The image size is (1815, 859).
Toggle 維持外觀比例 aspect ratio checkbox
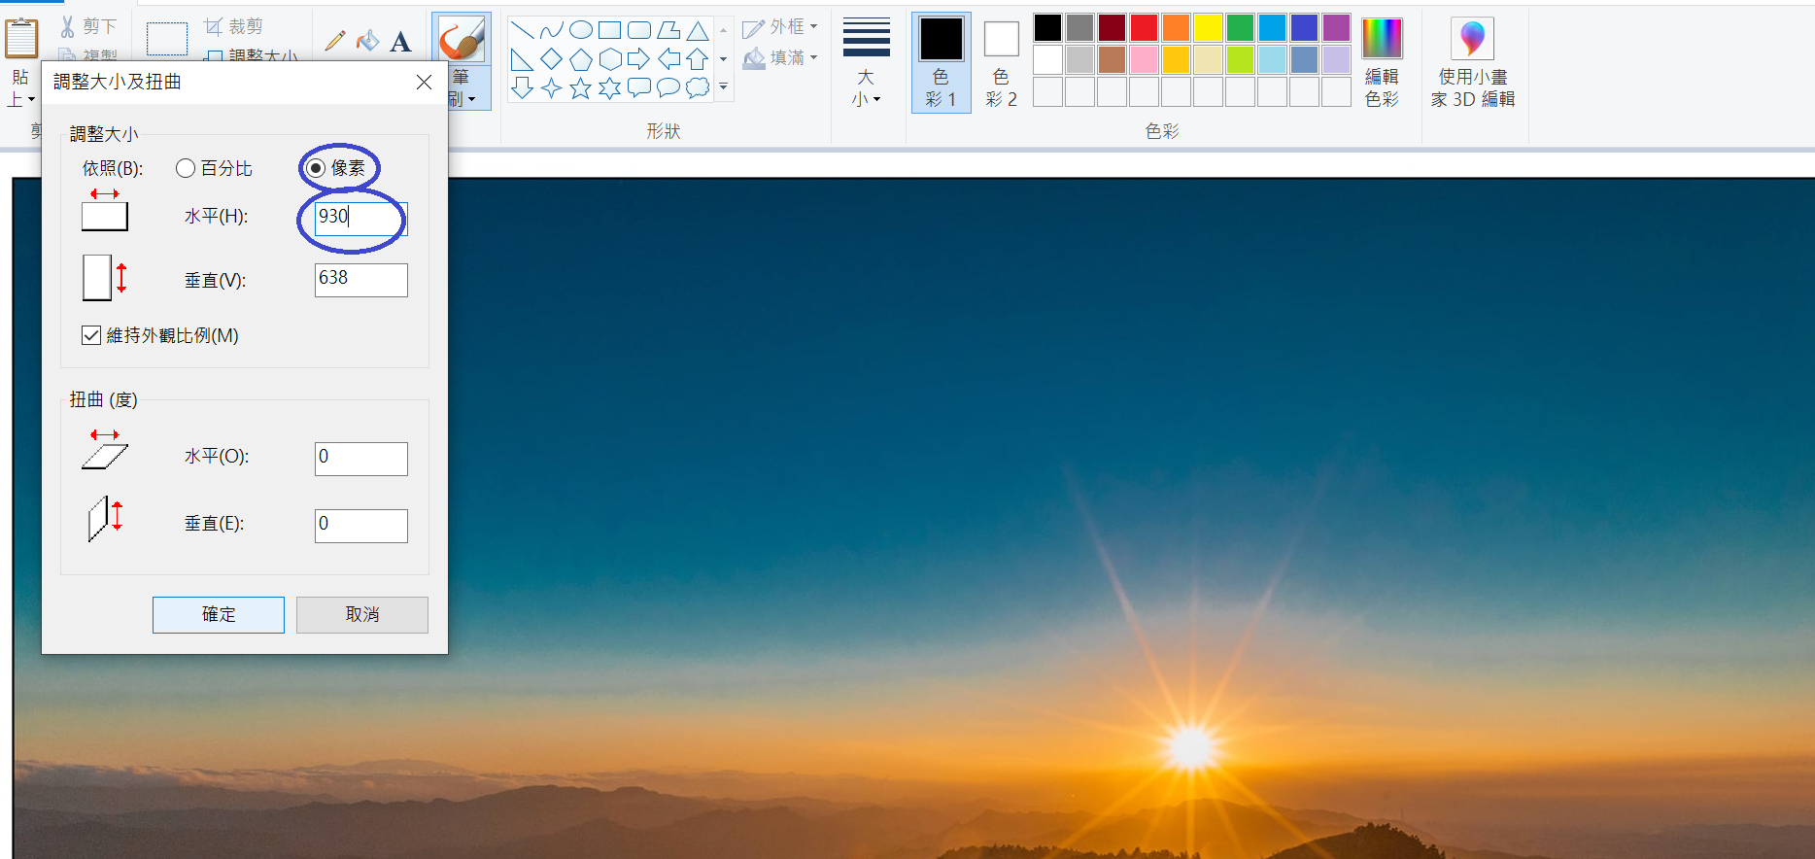point(91,335)
